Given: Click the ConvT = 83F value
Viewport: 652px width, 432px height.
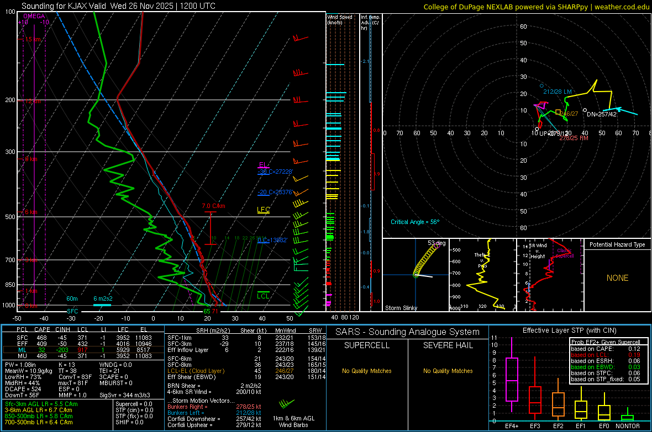Looking at the screenshot, I should (75, 377).
